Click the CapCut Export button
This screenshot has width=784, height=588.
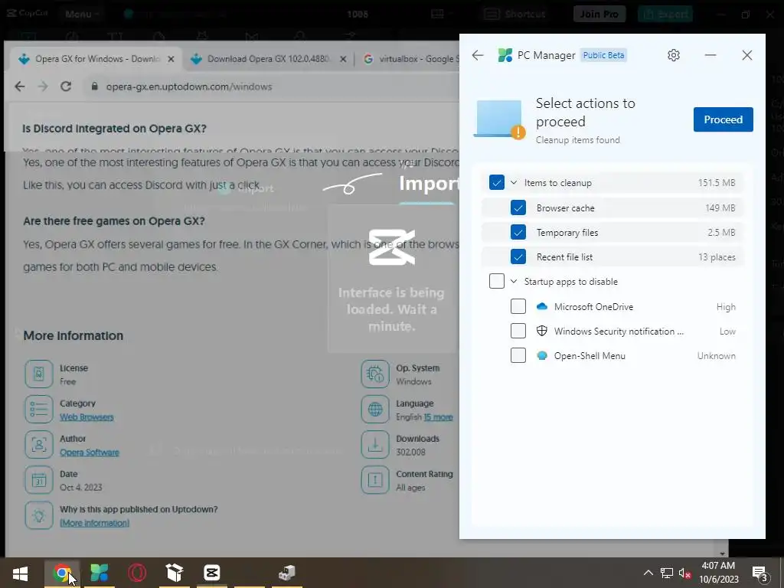click(x=665, y=14)
